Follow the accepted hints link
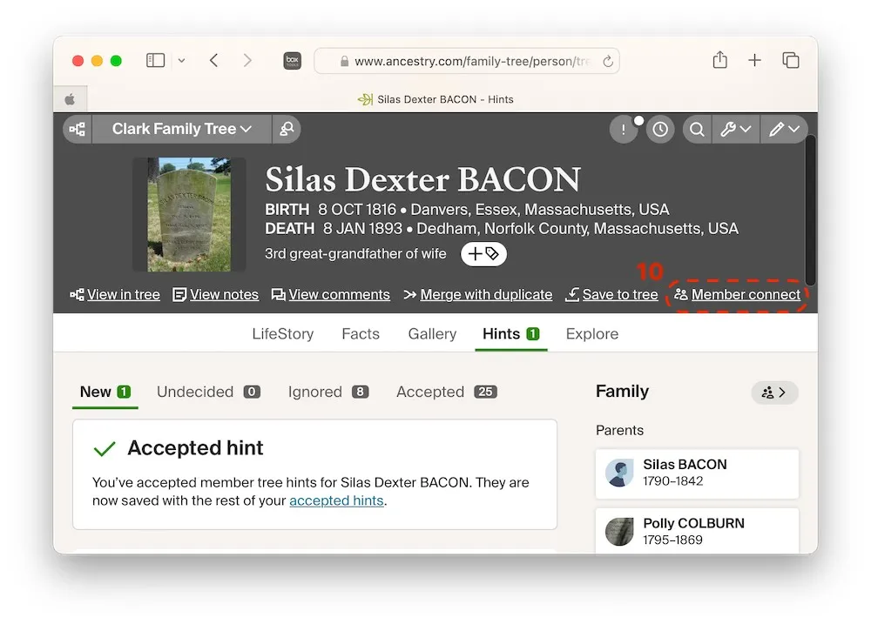This screenshot has height=624, width=871. click(336, 501)
